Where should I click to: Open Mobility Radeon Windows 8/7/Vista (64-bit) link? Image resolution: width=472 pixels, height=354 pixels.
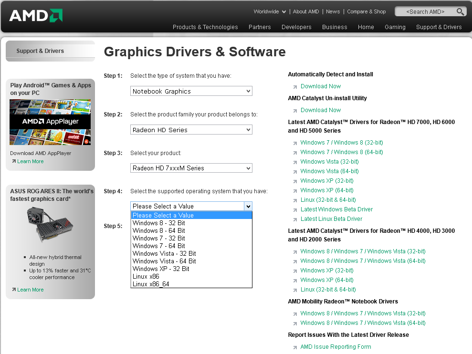pos(363,323)
